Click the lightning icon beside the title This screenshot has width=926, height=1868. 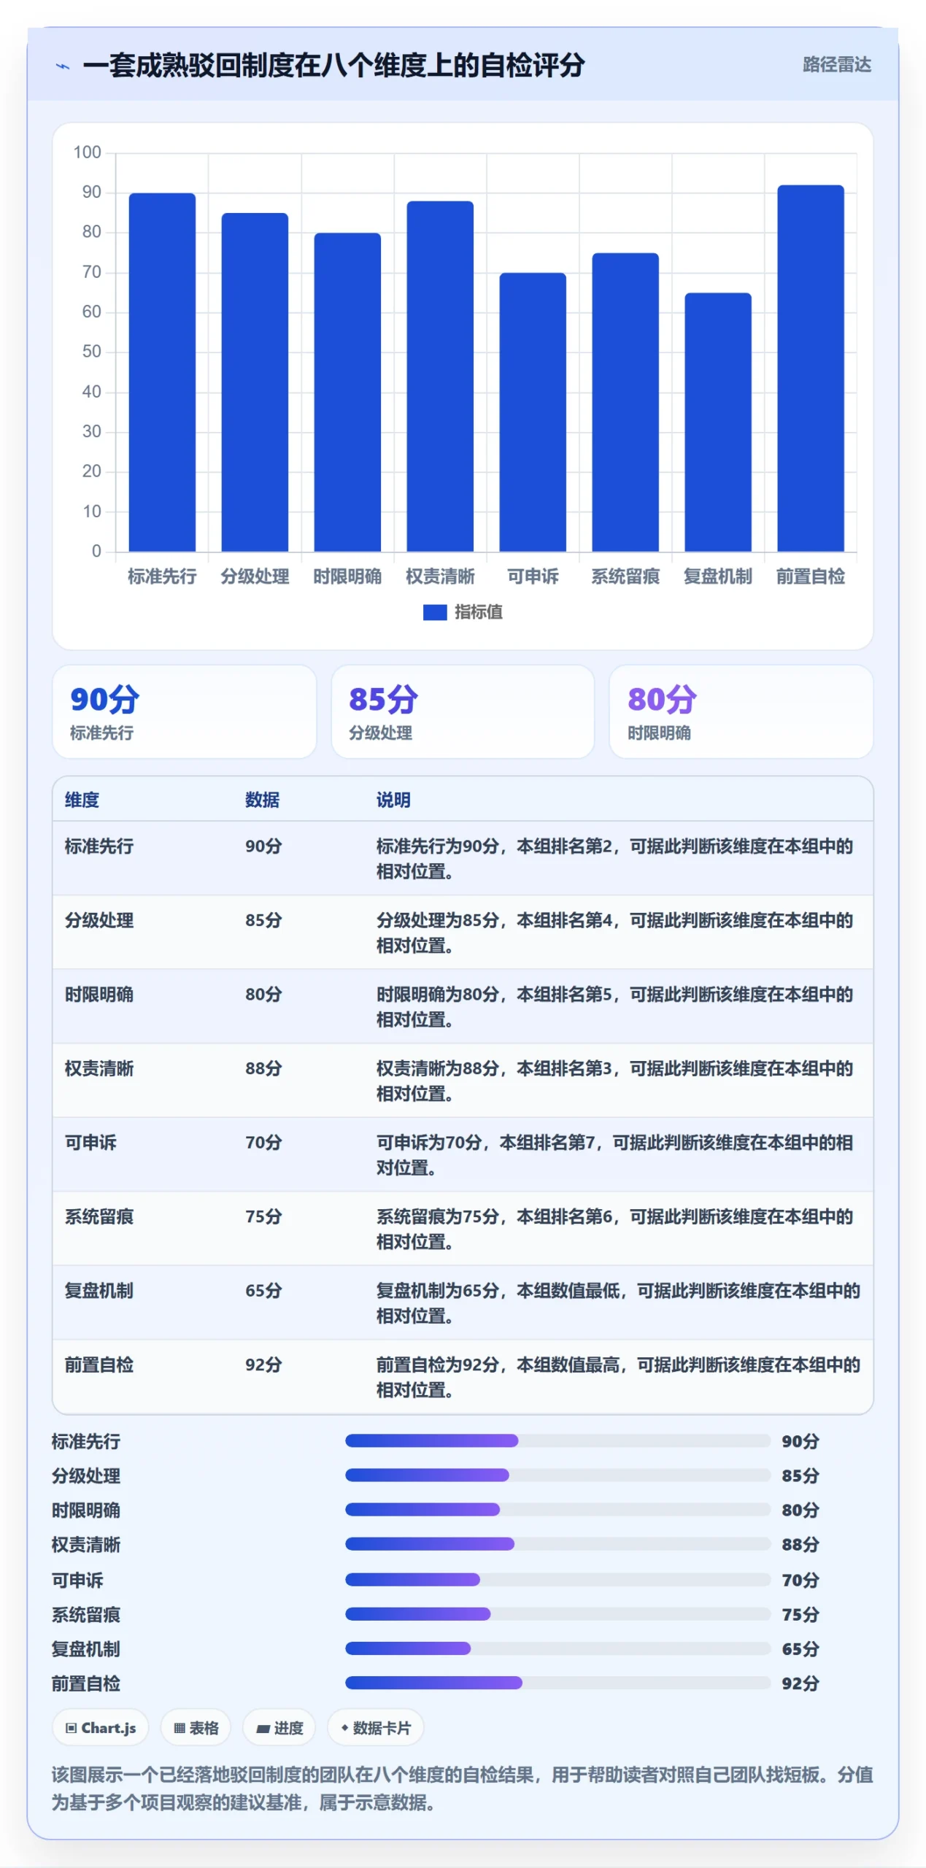pyautogui.click(x=63, y=66)
